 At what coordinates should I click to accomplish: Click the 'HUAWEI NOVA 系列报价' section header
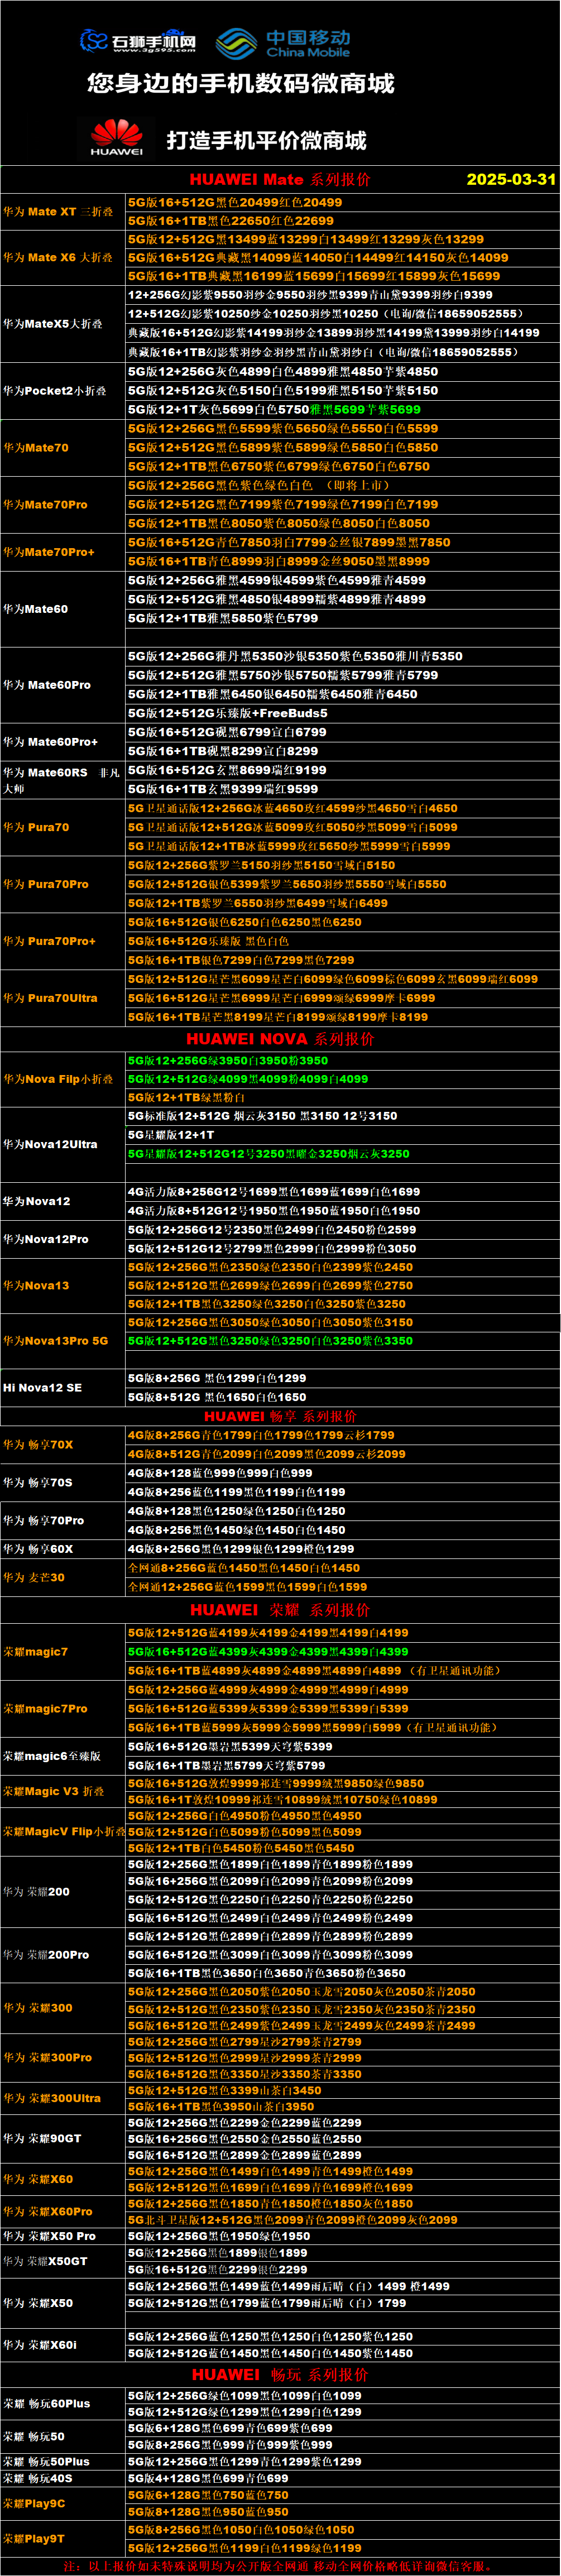pos(280,1039)
